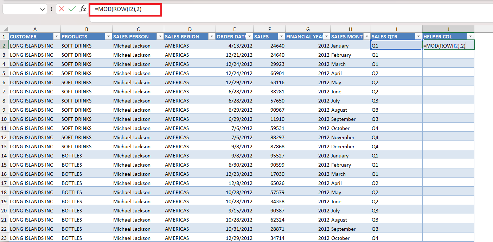This screenshot has width=493, height=242.
Task: Click cell I2 containing Q1
Action: (x=397, y=46)
